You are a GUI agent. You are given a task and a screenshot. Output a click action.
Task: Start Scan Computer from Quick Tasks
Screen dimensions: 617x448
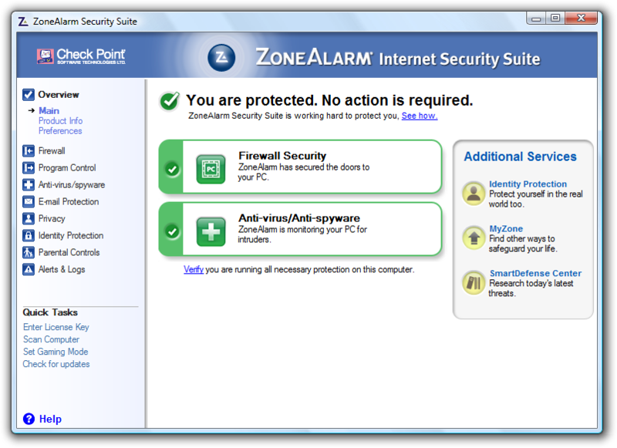[x=51, y=339]
